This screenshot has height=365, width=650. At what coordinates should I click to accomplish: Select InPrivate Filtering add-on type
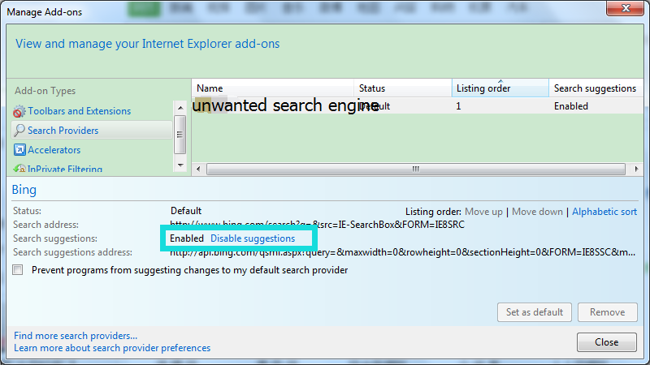pyautogui.click(x=65, y=169)
